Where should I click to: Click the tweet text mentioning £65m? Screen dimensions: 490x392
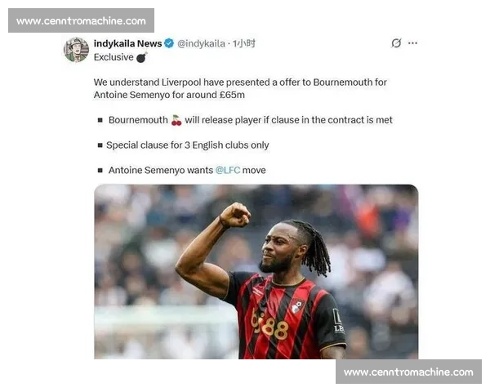click(240, 88)
